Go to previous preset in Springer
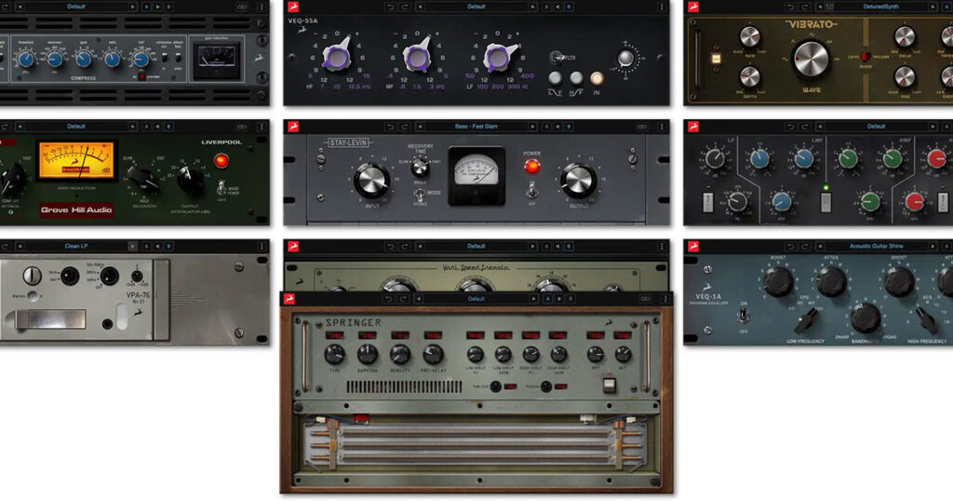 point(419,299)
